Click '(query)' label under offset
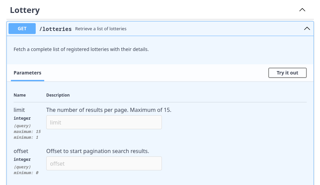 tap(22, 167)
